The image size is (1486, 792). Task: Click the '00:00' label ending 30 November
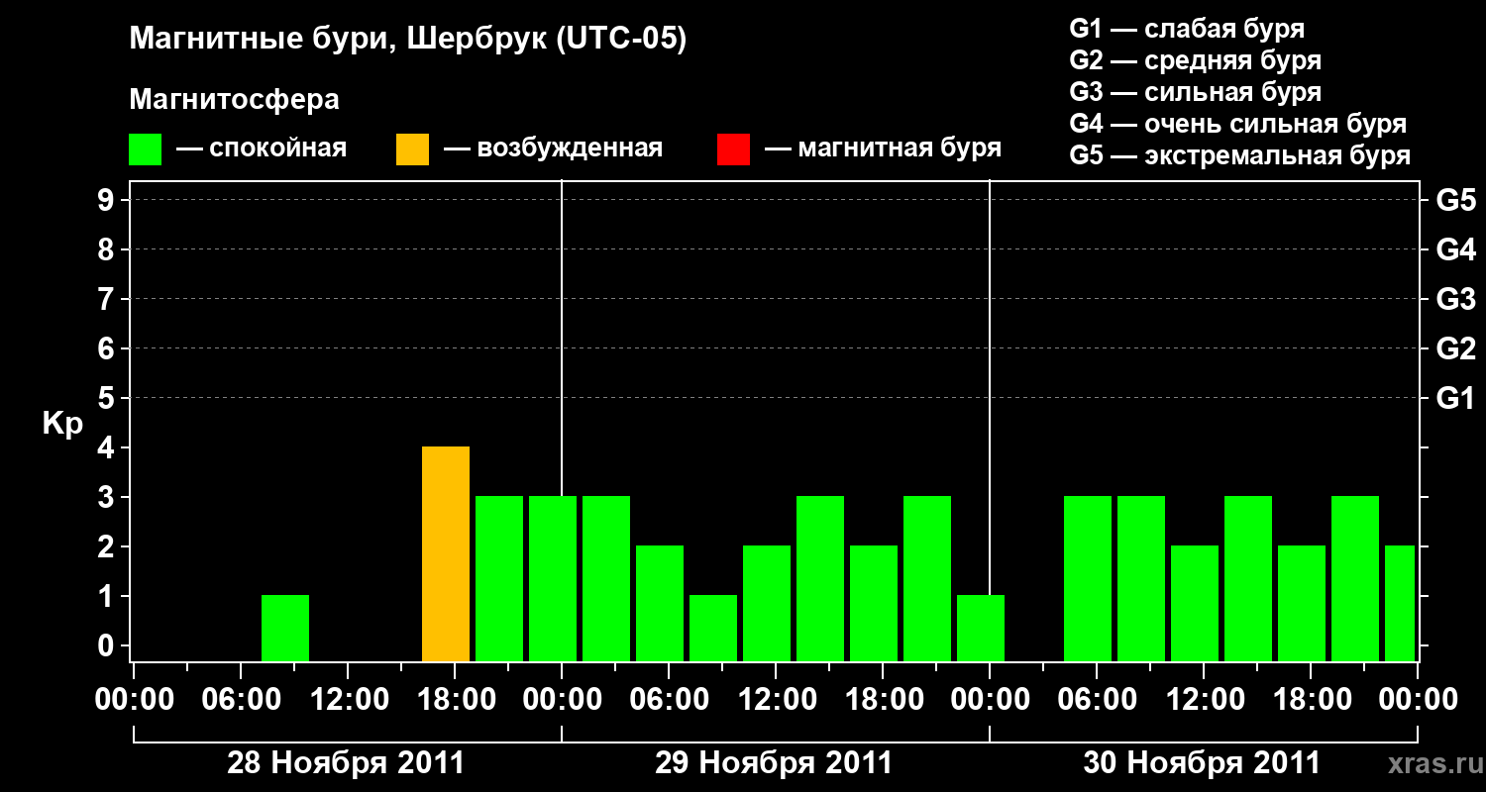click(1417, 700)
